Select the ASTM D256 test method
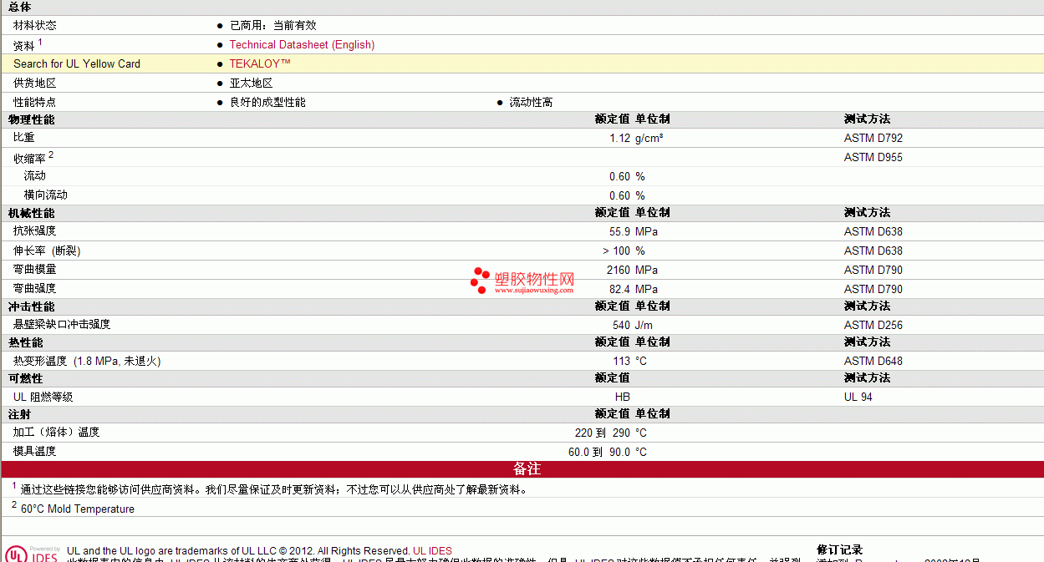This screenshot has width=1044, height=562. tap(873, 326)
